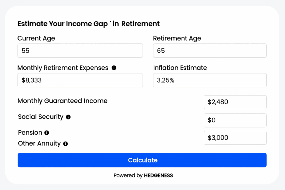Open the HEDGENESS link in footer
Image resolution: width=285 pixels, height=190 pixels.
pyautogui.click(x=158, y=176)
